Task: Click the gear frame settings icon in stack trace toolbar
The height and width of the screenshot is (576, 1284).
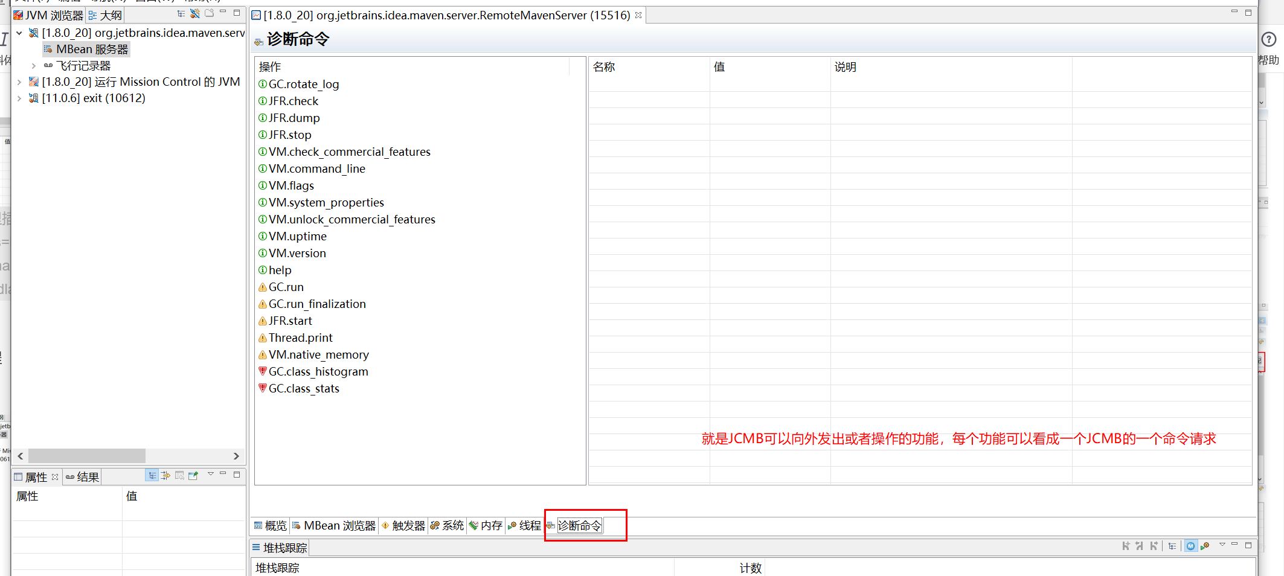Action: (x=1205, y=546)
